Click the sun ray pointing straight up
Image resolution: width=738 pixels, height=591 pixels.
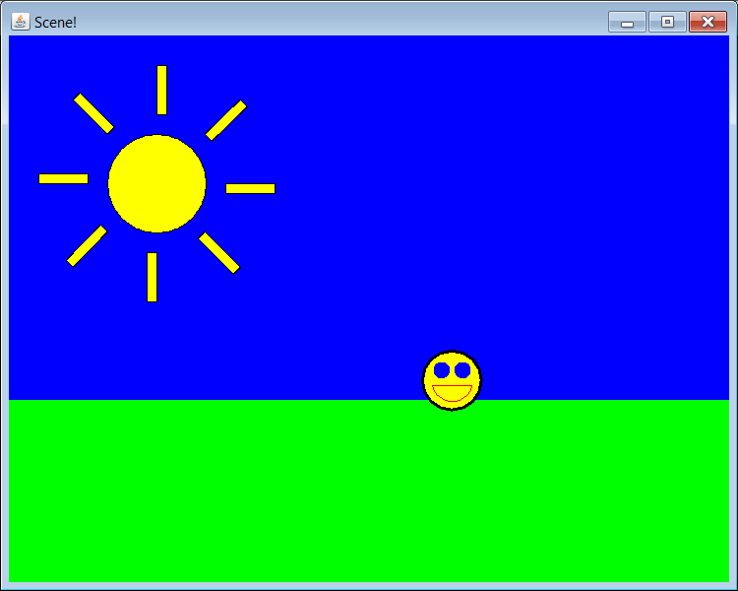[x=161, y=90]
